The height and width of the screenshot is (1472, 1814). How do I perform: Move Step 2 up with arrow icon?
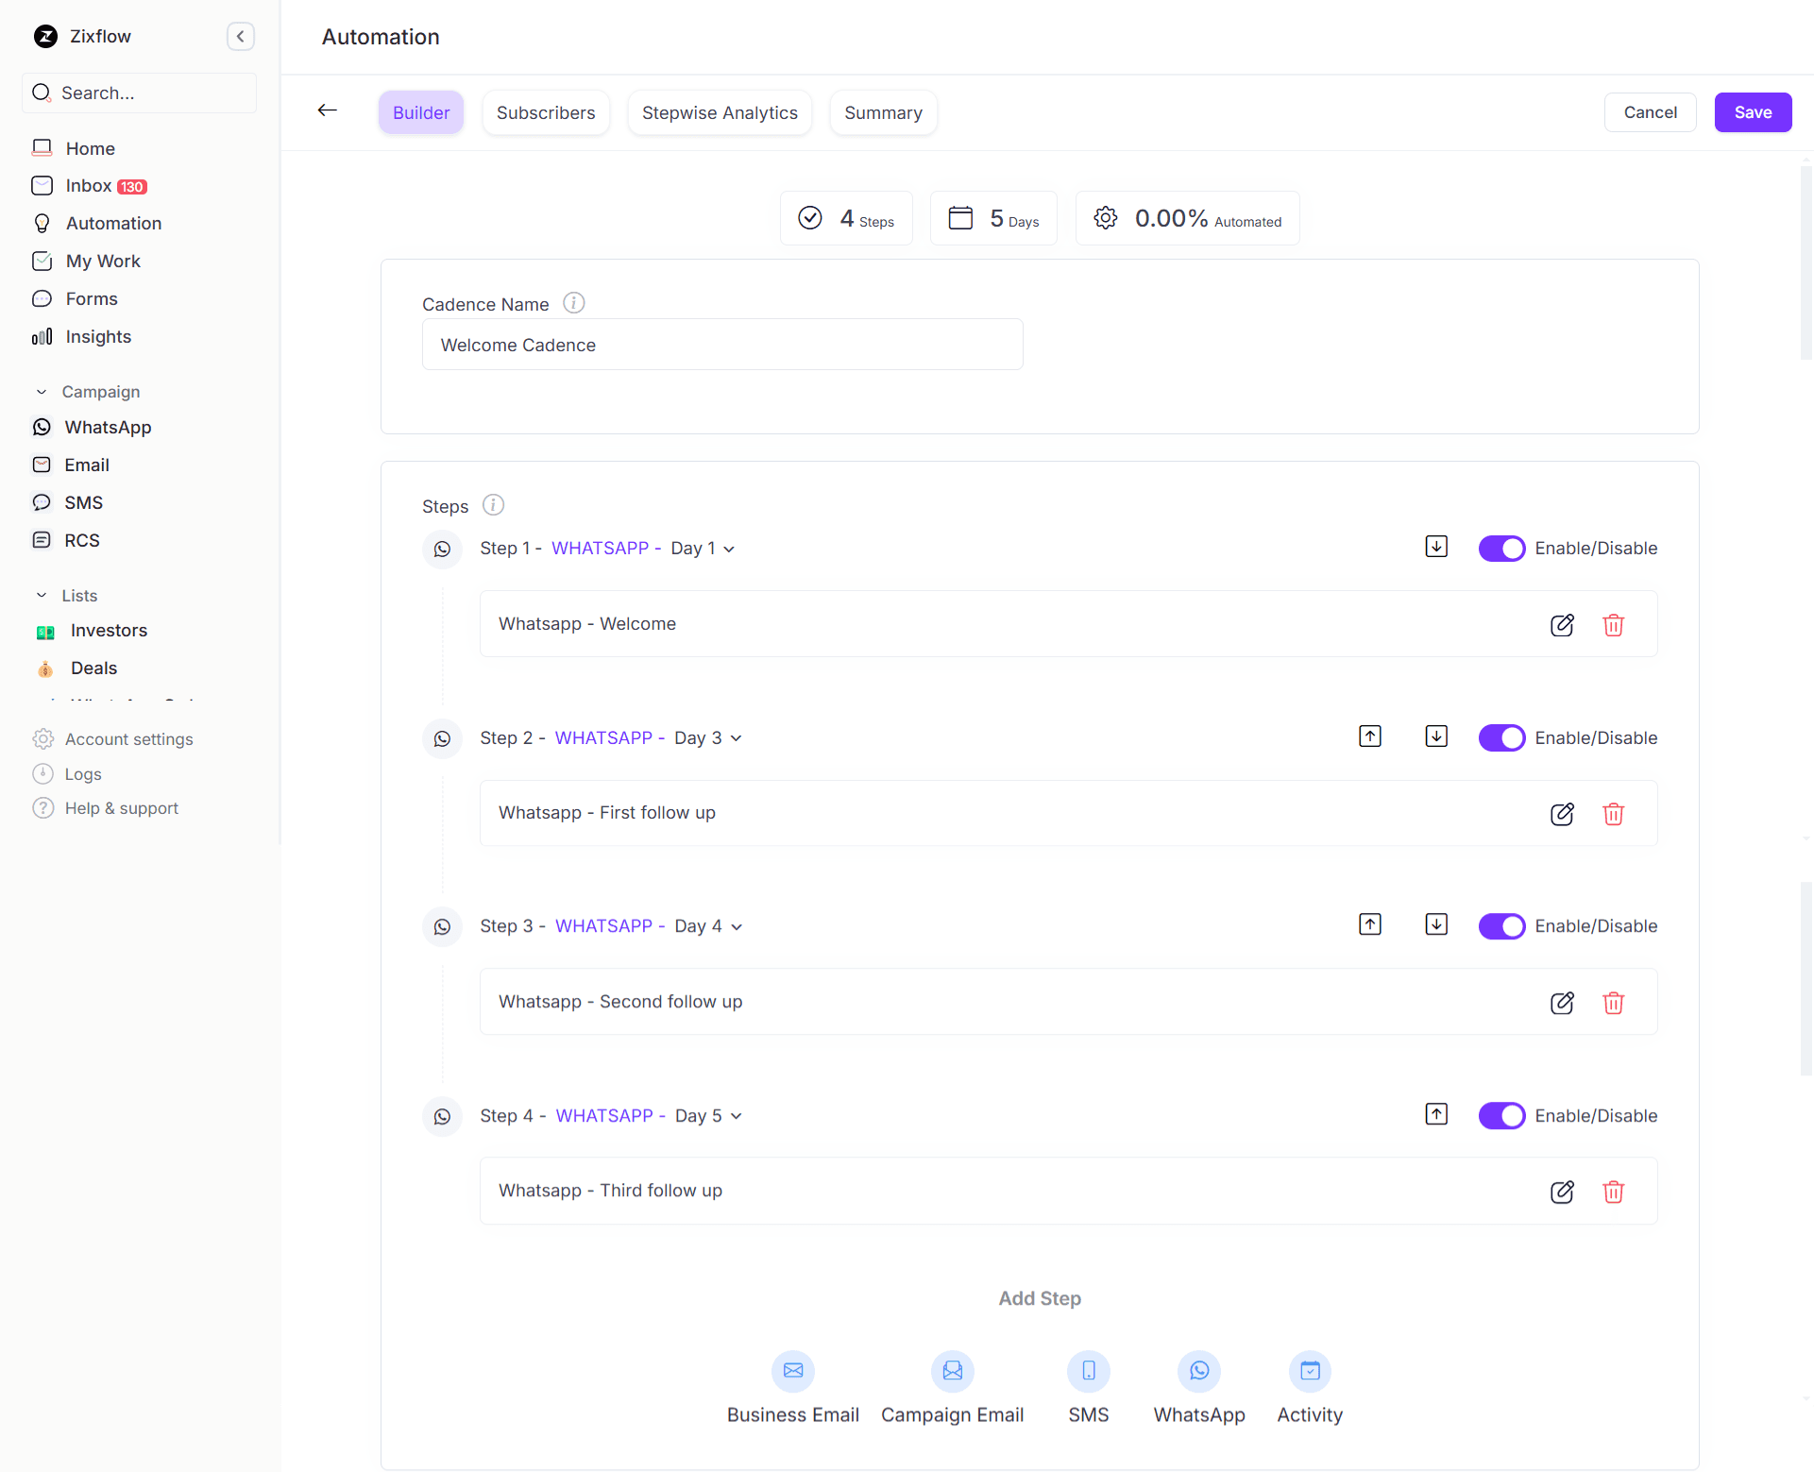pyautogui.click(x=1369, y=736)
